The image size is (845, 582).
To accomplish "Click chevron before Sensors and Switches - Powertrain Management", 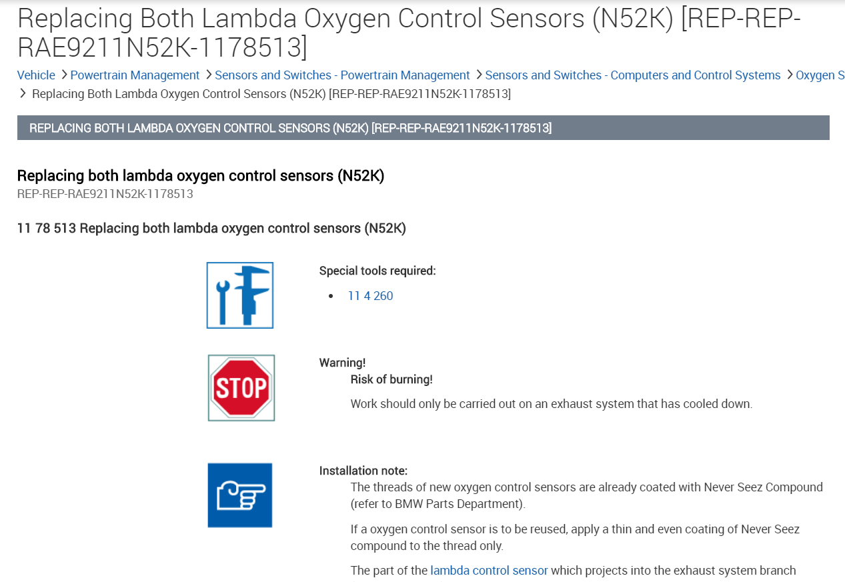I will point(209,75).
